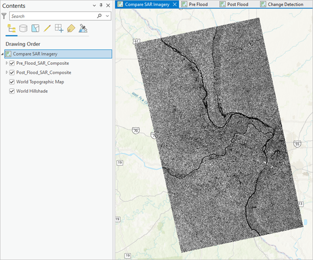Select the Post_Flood_SAR_Composite layer name
The image size is (313, 260).
44,72
